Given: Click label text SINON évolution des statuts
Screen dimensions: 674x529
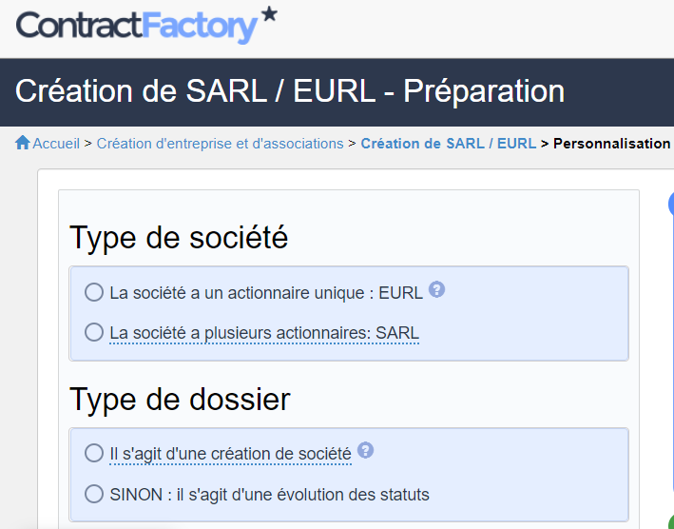Looking at the screenshot, I should pyautogui.click(x=270, y=495).
